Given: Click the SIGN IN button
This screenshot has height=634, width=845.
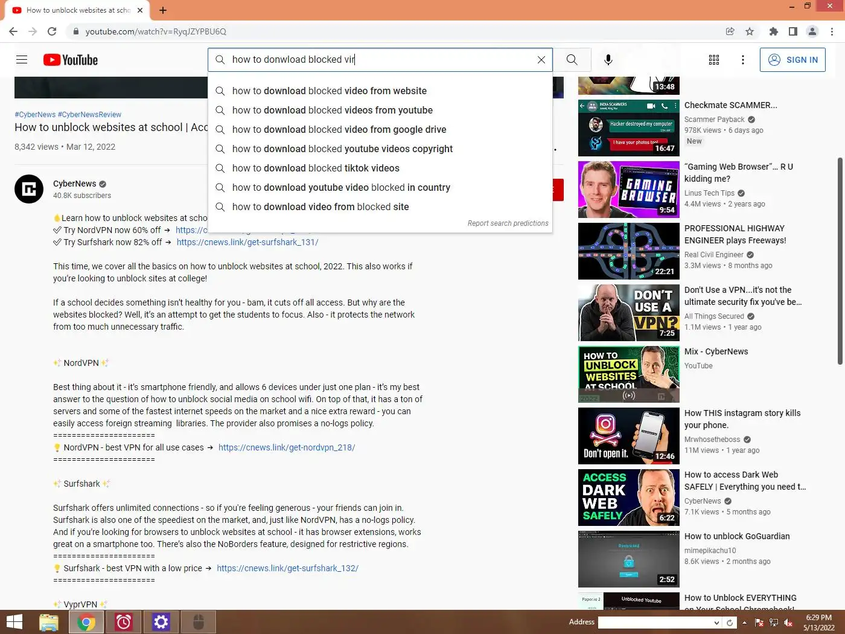Looking at the screenshot, I should pyautogui.click(x=792, y=60).
